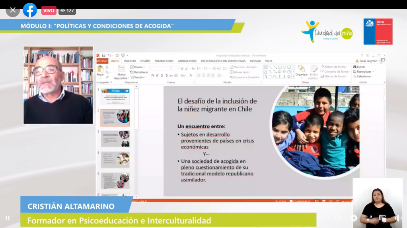
Task: Mute the video volume speaker
Action: click(397, 218)
